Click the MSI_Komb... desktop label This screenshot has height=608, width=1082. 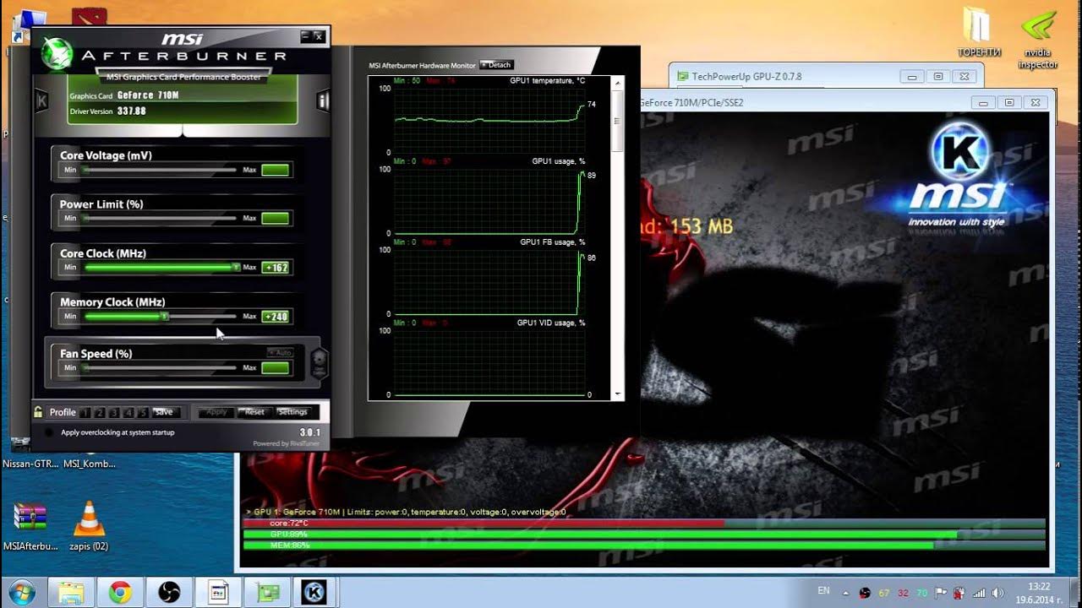[90, 464]
